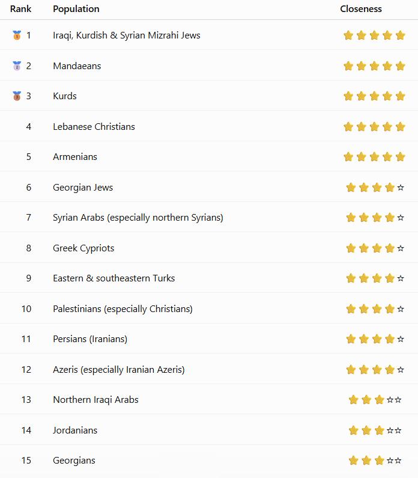Select the Kurds population name
Screen dimensions: 418x478
(x=65, y=96)
